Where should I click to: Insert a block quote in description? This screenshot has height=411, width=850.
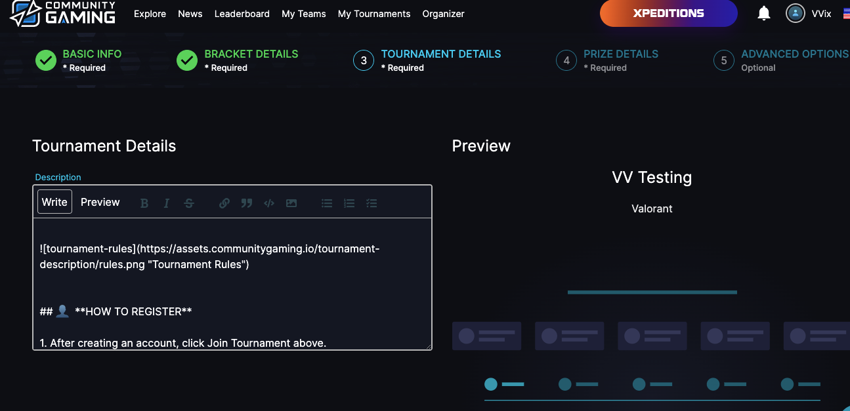(247, 203)
